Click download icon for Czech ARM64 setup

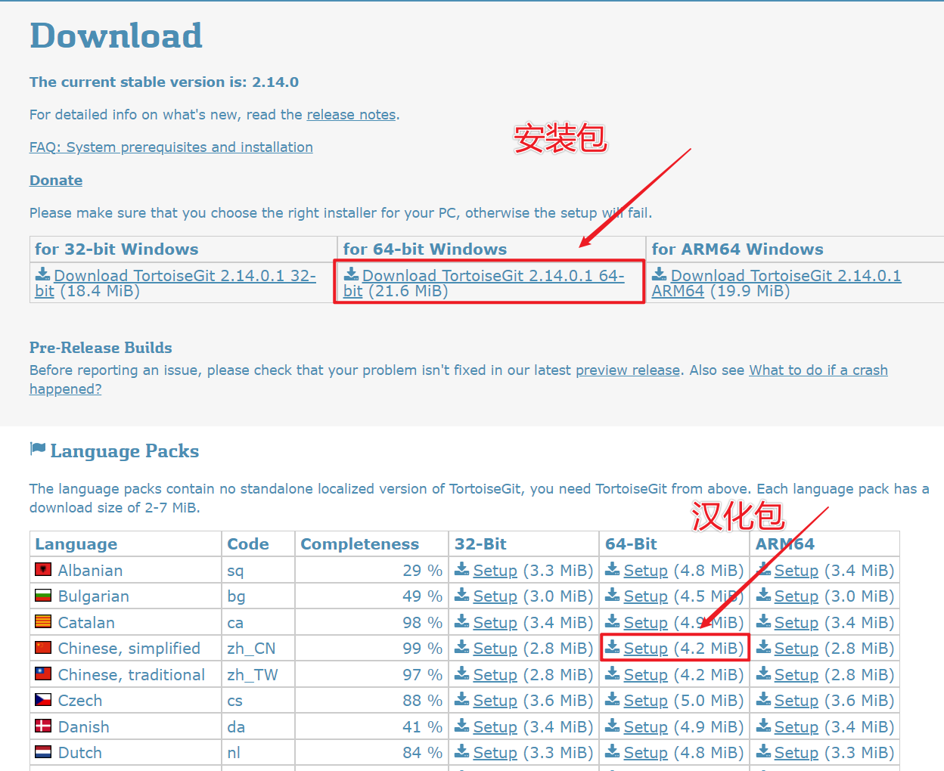tap(763, 699)
